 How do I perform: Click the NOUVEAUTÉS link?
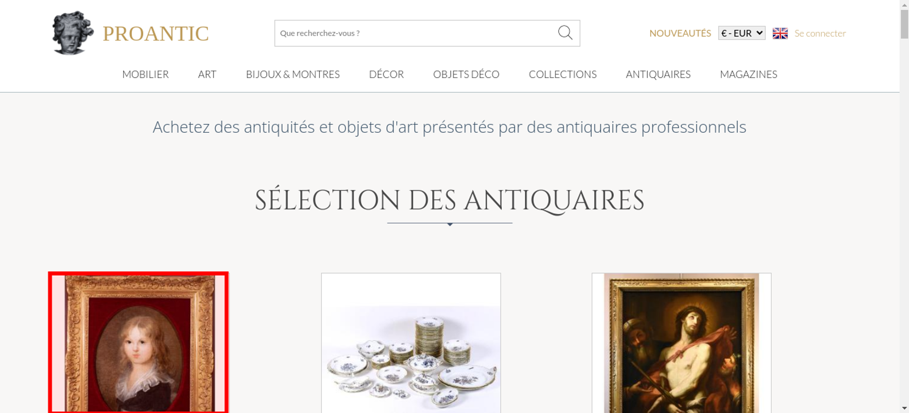tap(680, 33)
